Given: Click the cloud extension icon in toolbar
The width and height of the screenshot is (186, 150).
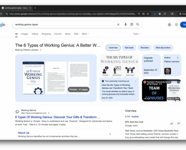Looking at the screenshot, I should 160,14.
